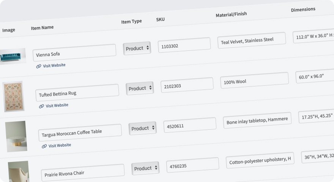Click Visit Website under Targua Moroccan Coffee Table
334x182 pixels.
point(60,145)
